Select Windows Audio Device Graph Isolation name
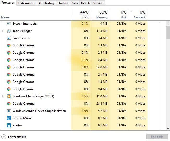 coord(39,111)
